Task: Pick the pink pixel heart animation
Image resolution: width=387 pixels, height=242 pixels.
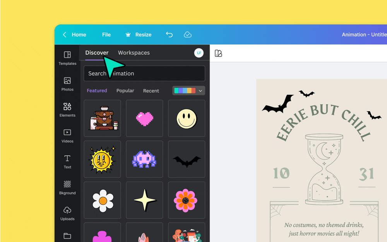Action: click(x=144, y=118)
